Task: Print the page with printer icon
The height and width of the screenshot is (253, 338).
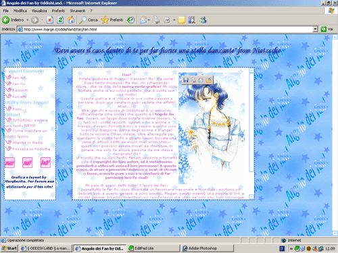Action: click(x=156, y=20)
